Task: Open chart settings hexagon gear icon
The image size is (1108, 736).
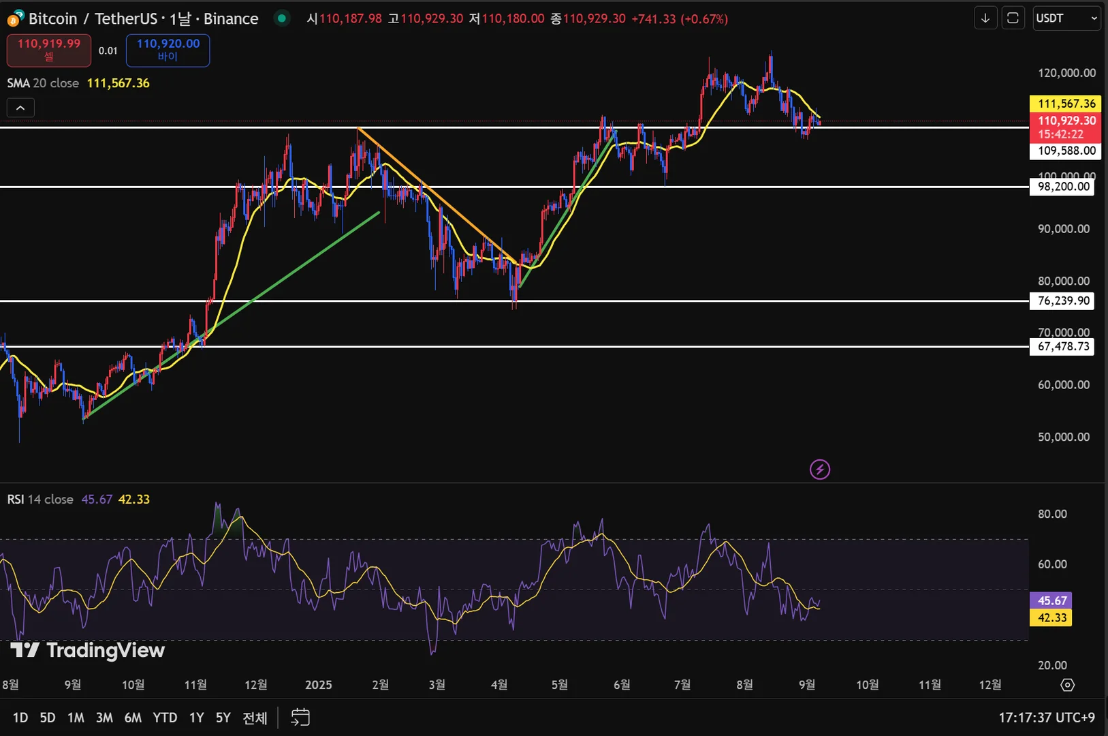Action: [x=1068, y=685]
